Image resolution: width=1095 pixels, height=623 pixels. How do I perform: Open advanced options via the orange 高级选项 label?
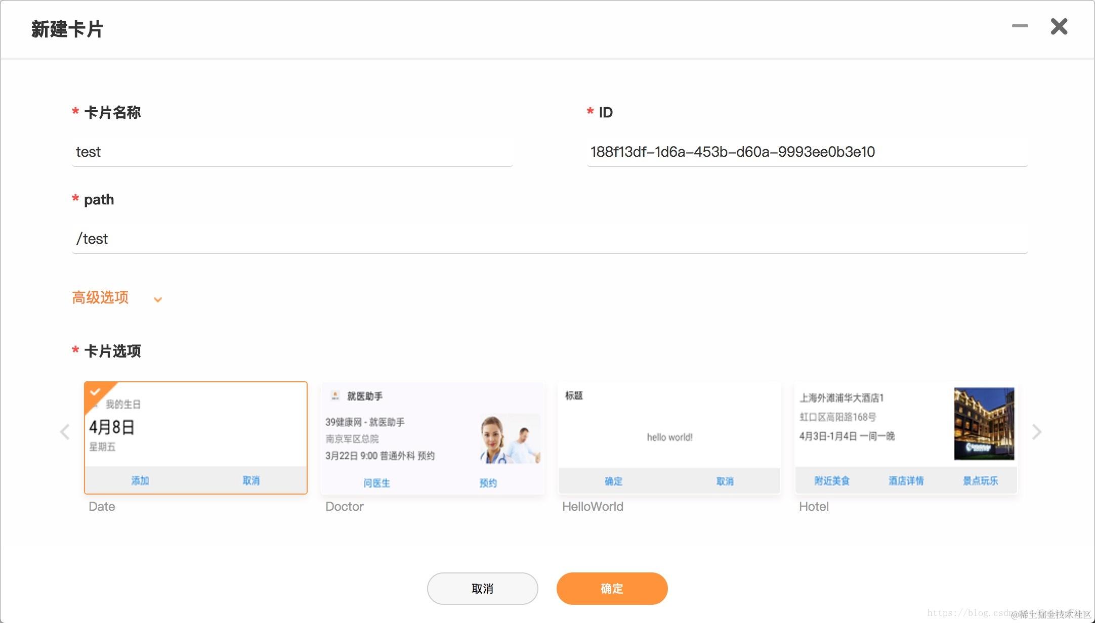coord(100,298)
